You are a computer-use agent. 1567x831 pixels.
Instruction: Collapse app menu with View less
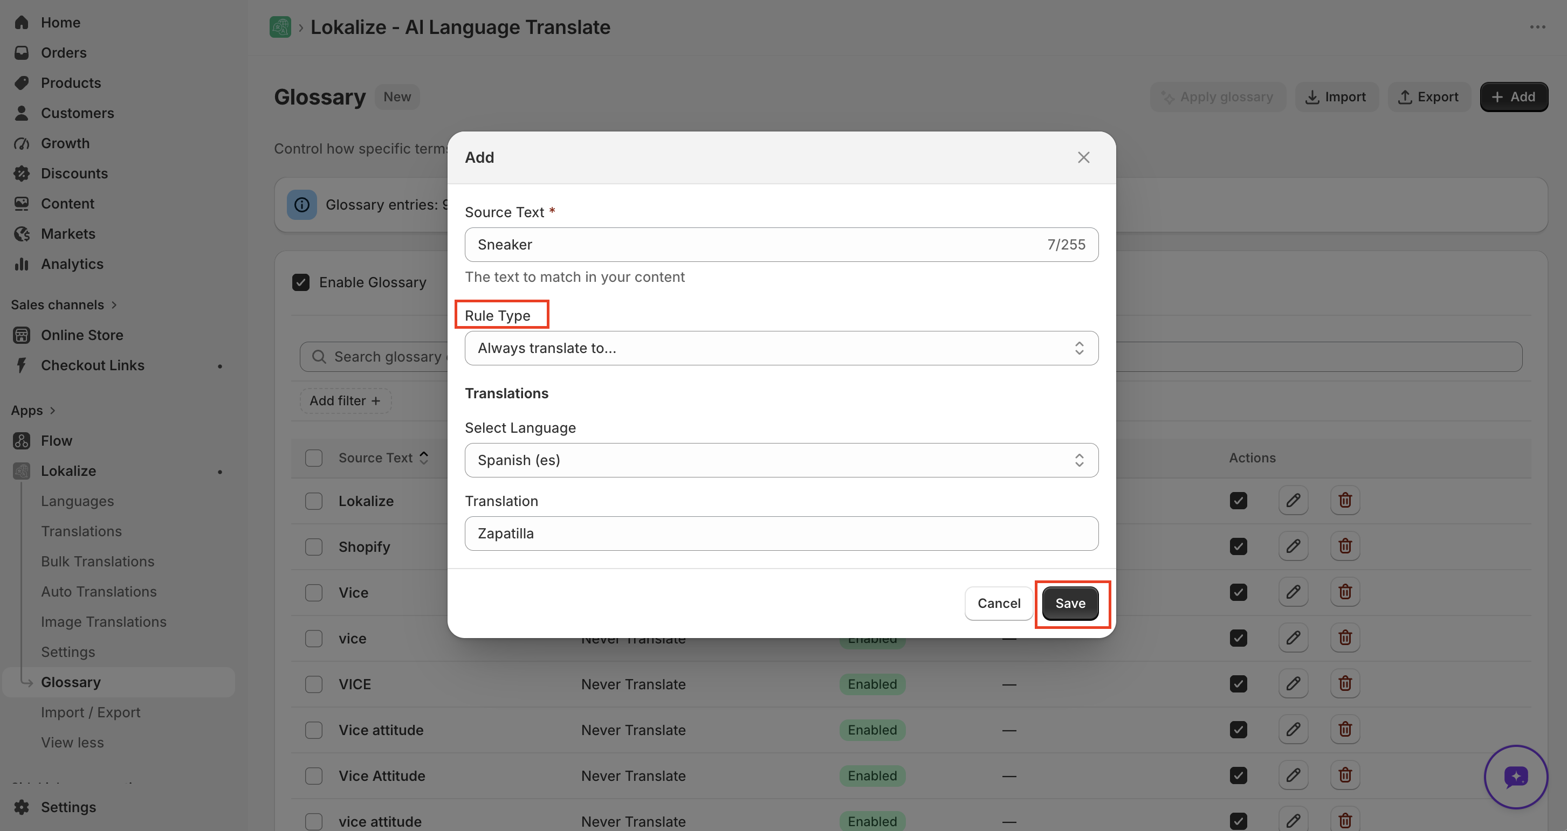pos(72,743)
